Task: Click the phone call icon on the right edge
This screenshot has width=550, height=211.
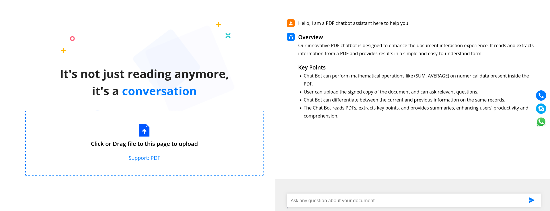Action: point(541,95)
